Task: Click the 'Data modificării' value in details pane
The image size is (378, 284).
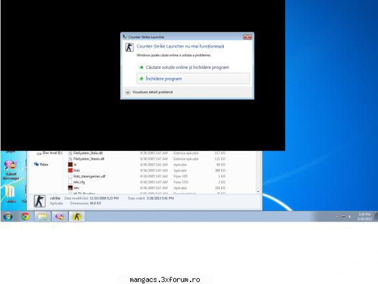Action: tap(104, 198)
